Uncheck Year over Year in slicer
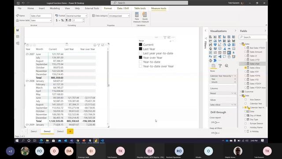 (141, 57)
